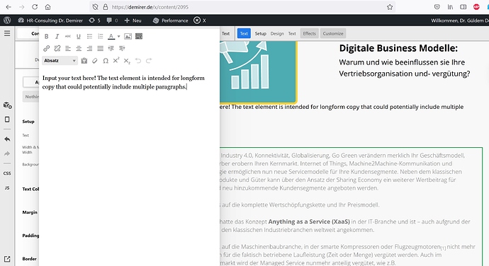Toggle bold formatting in the text editor
The width and height of the screenshot is (489, 266).
coord(47,37)
